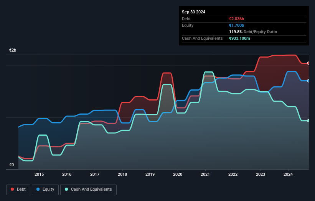Click the €2b y-axis label
The width and height of the screenshot is (315, 201).
pyautogui.click(x=13, y=50)
